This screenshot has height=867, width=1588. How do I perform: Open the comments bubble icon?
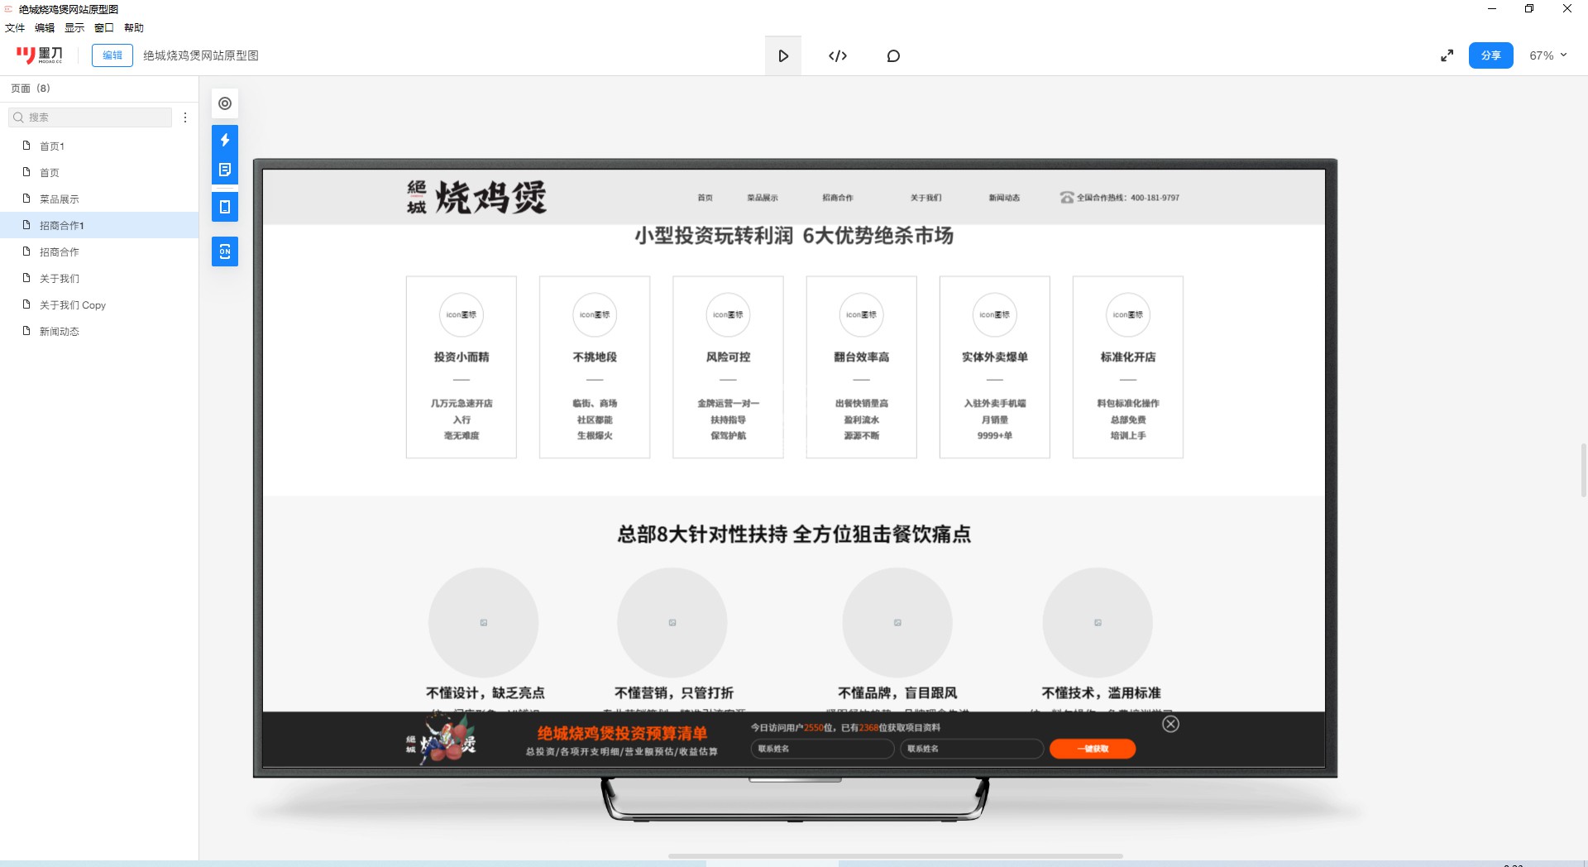click(x=893, y=56)
